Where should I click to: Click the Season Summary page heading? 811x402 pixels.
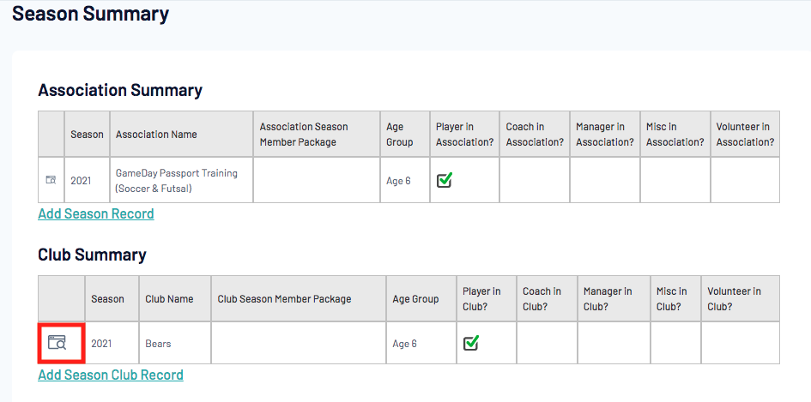click(x=90, y=14)
